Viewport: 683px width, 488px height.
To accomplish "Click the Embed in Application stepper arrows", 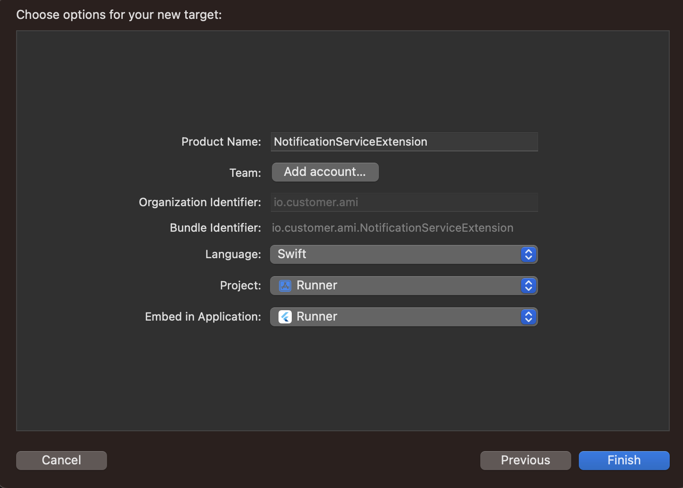I will (x=529, y=317).
